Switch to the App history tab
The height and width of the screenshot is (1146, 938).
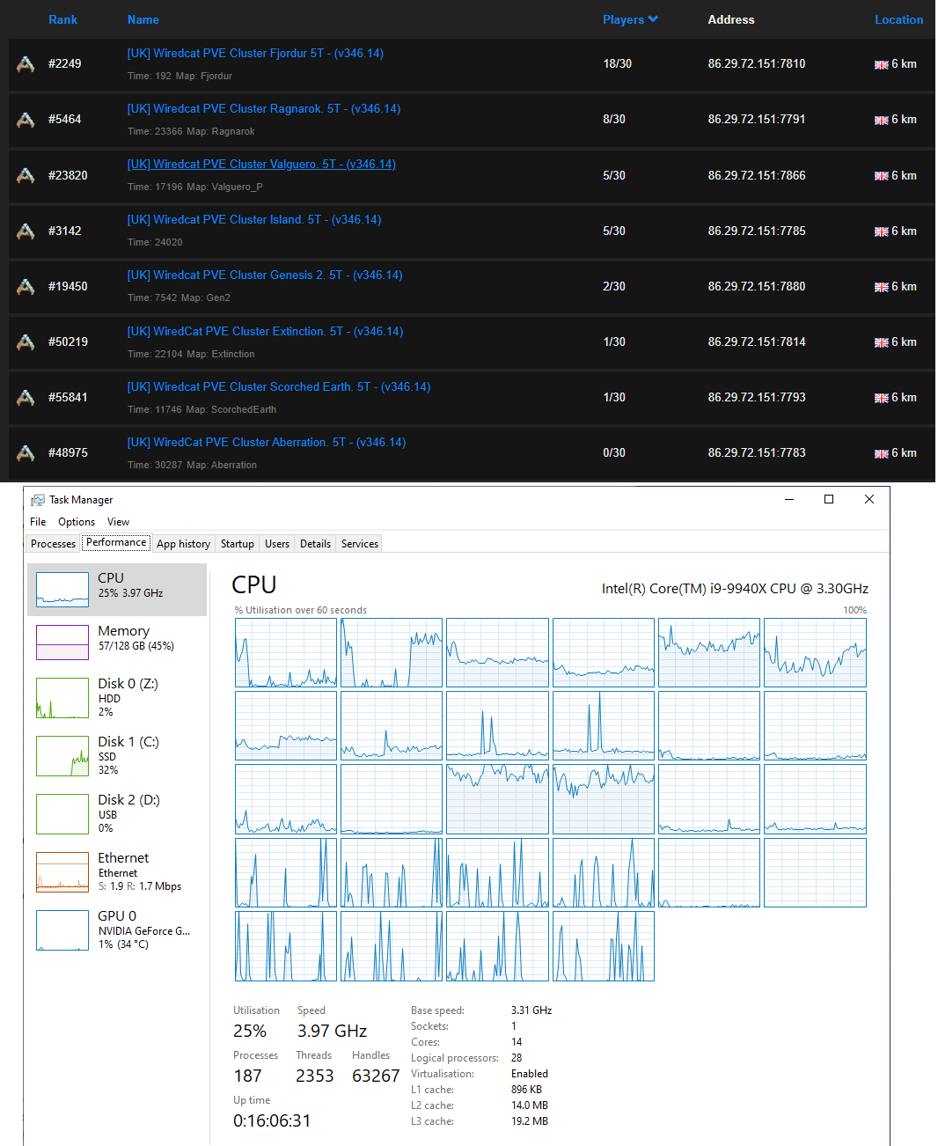pyautogui.click(x=183, y=544)
